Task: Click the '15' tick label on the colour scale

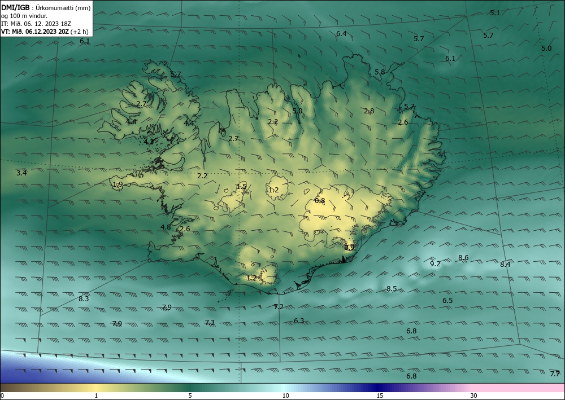Action: pyautogui.click(x=380, y=395)
